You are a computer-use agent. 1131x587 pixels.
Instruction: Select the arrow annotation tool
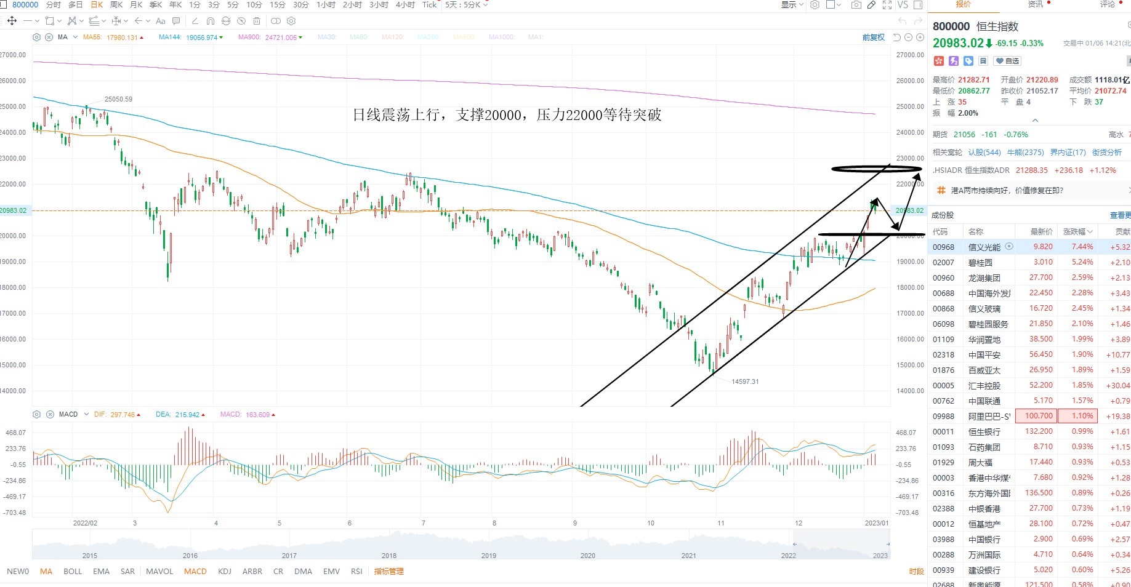[x=139, y=21]
